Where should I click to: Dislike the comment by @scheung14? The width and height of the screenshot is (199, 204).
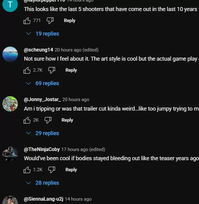[x=52, y=70]
